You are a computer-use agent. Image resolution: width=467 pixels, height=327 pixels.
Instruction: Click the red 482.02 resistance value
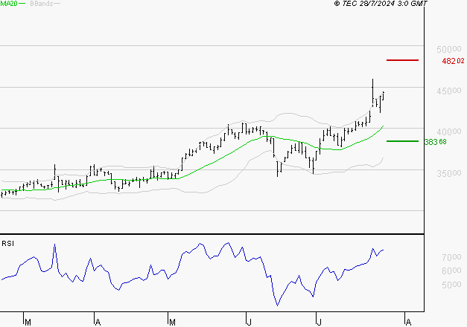pyautogui.click(x=453, y=61)
